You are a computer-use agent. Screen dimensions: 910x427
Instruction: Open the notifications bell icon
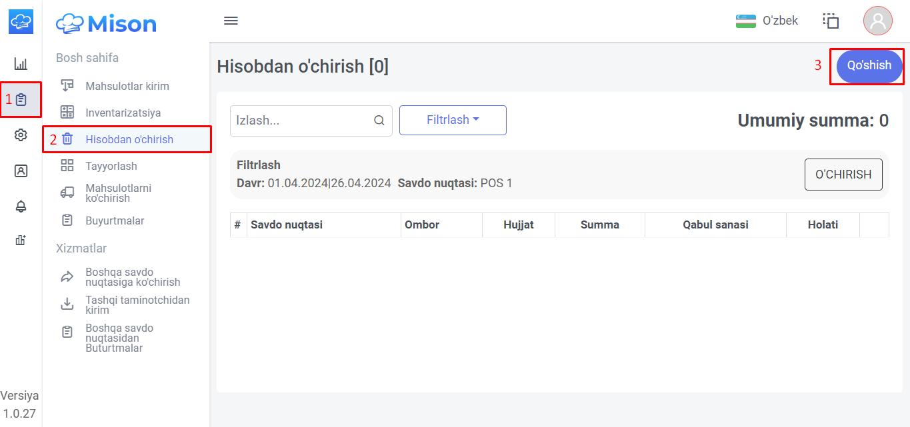pyautogui.click(x=21, y=207)
